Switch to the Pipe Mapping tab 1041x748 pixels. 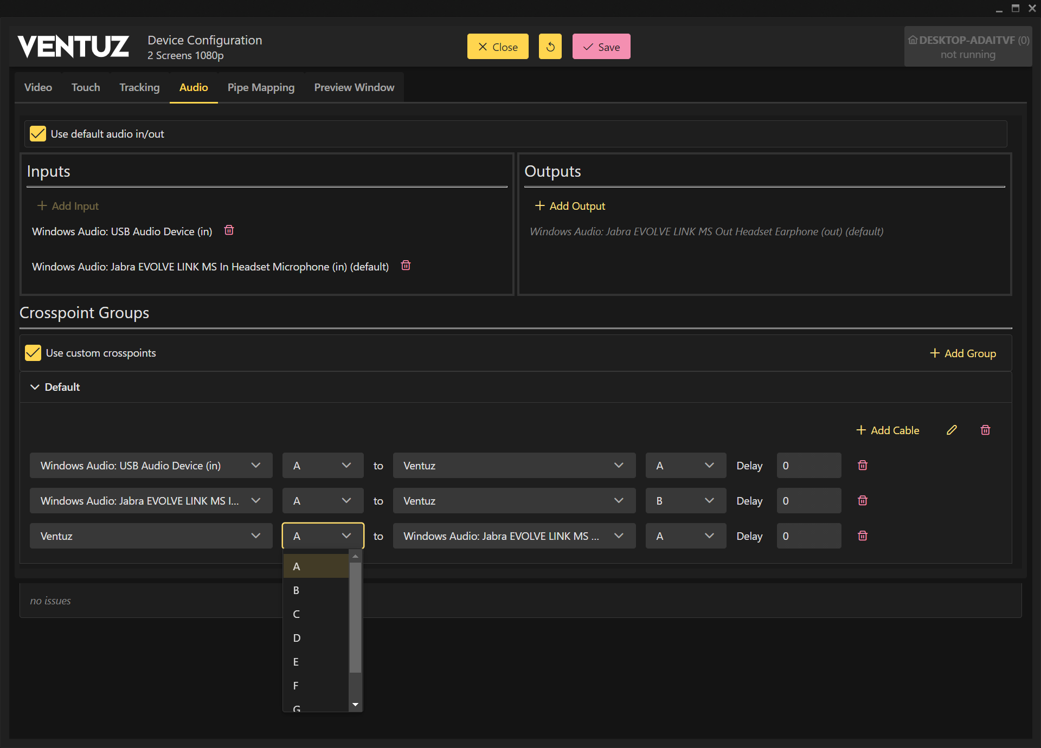click(x=261, y=87)
